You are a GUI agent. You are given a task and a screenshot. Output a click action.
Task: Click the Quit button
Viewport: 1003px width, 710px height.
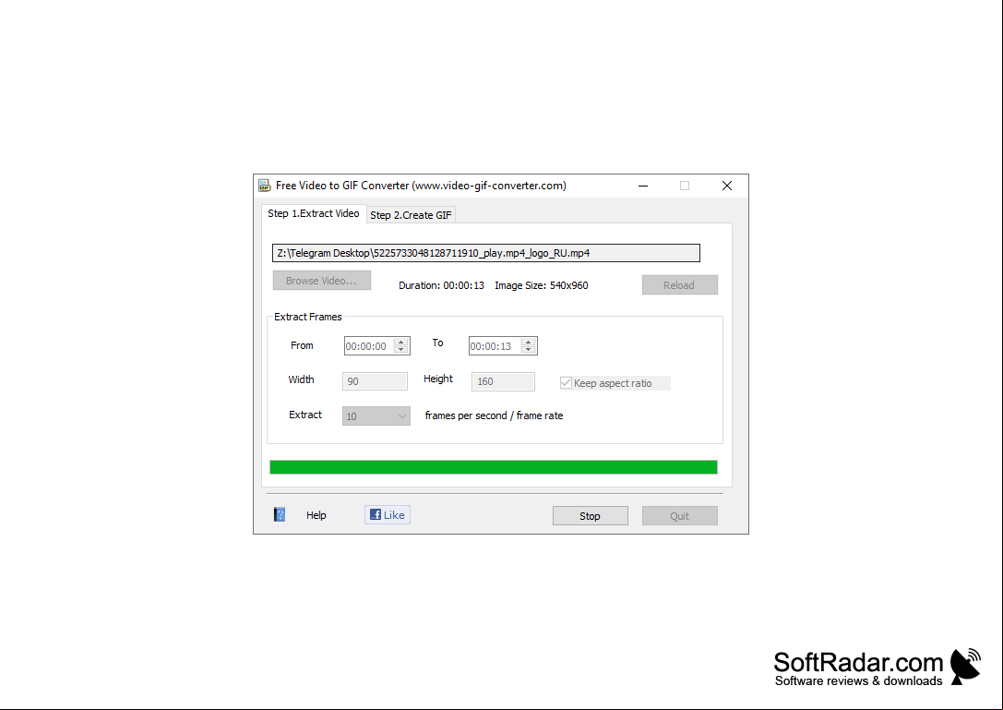[679, 516]
